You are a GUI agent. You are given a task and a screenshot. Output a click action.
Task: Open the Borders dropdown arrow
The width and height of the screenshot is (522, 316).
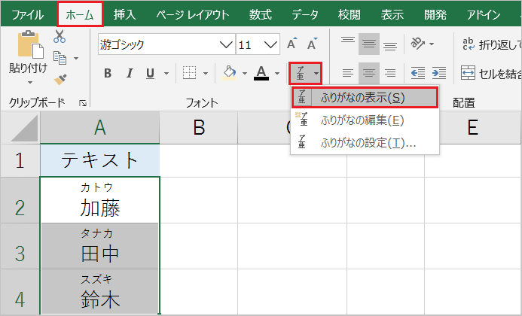pyautogui.click(x=206, y=73)
